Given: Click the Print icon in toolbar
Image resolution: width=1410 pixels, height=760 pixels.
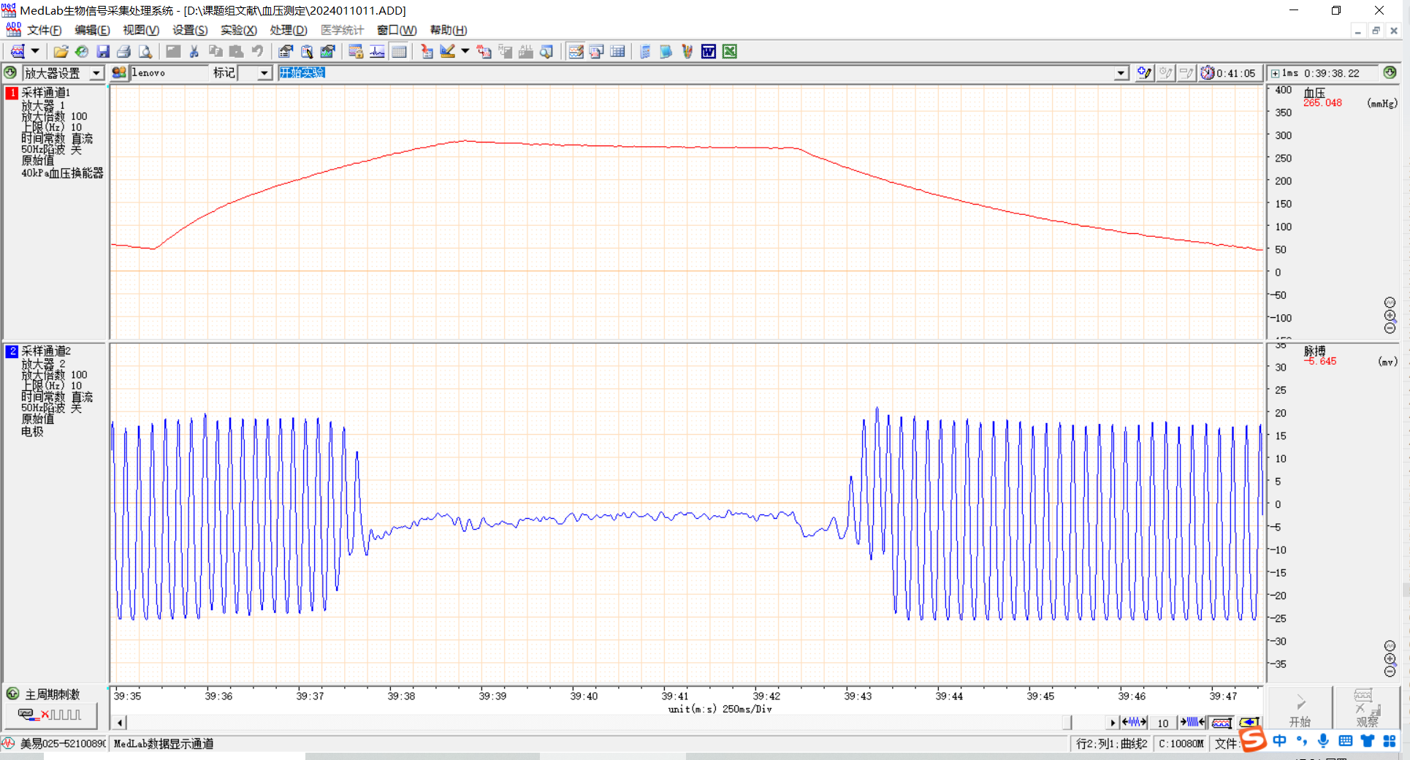Looking at the screenshot, I should tap(123, 52).
